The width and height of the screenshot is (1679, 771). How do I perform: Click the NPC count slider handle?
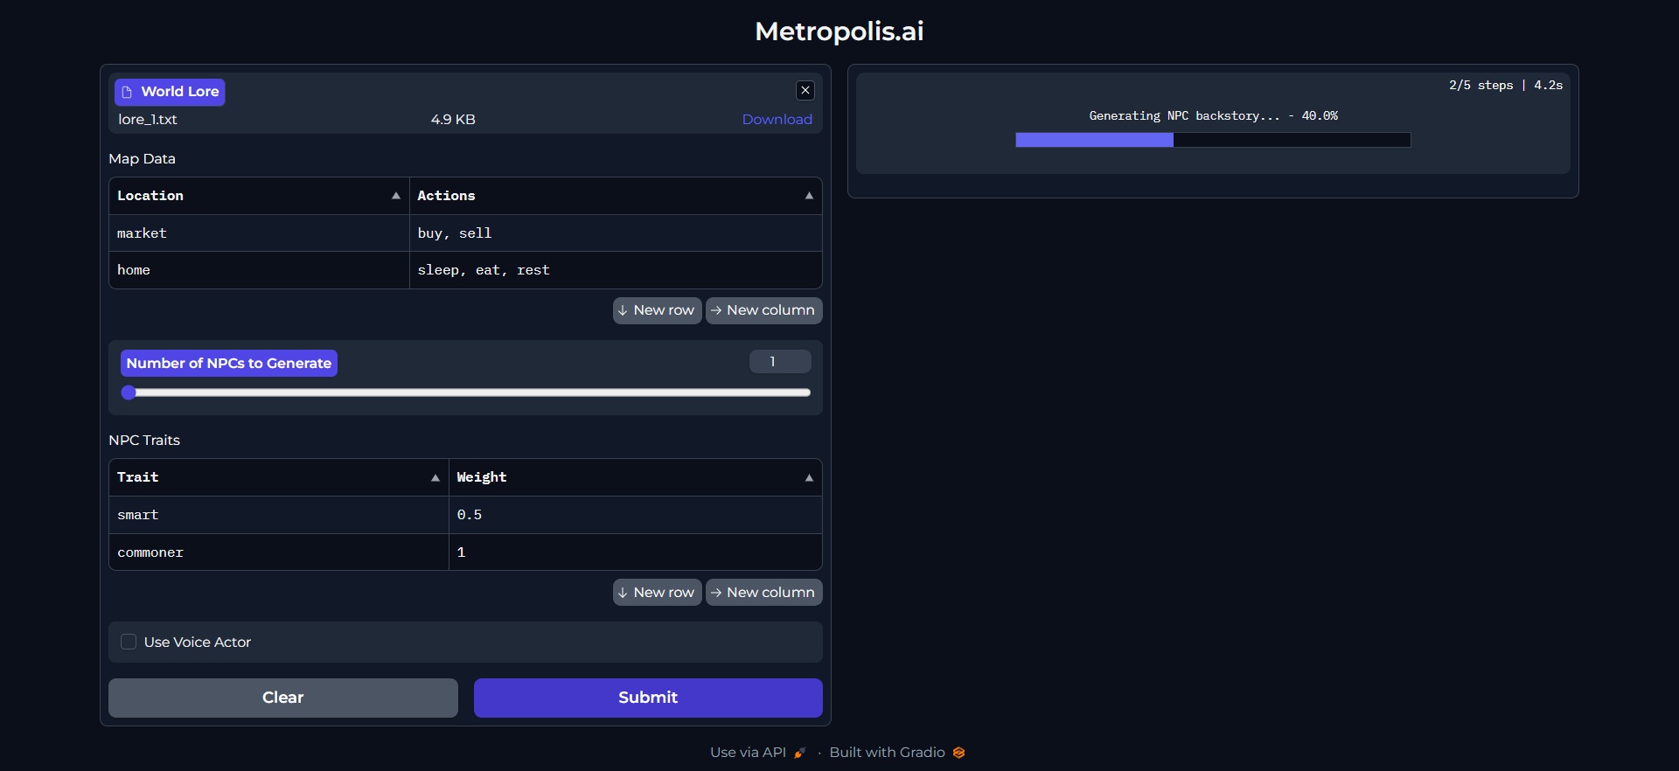129,392
